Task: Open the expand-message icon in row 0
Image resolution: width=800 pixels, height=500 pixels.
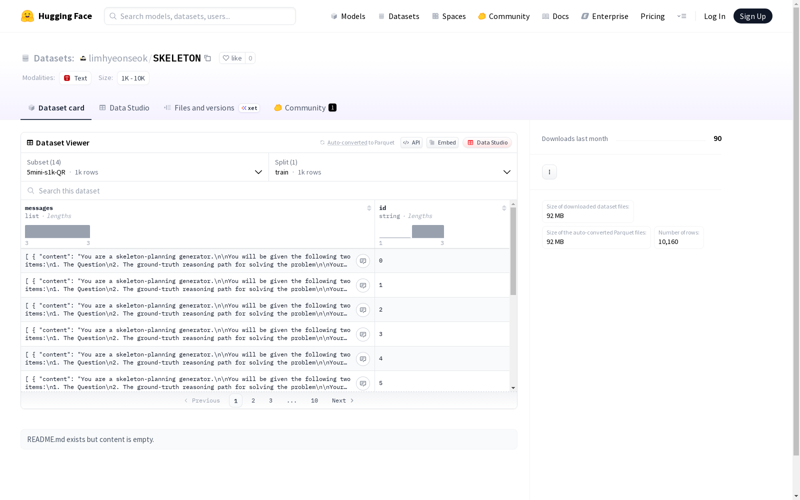Action: pyautogui.click(x=363, y=261)
